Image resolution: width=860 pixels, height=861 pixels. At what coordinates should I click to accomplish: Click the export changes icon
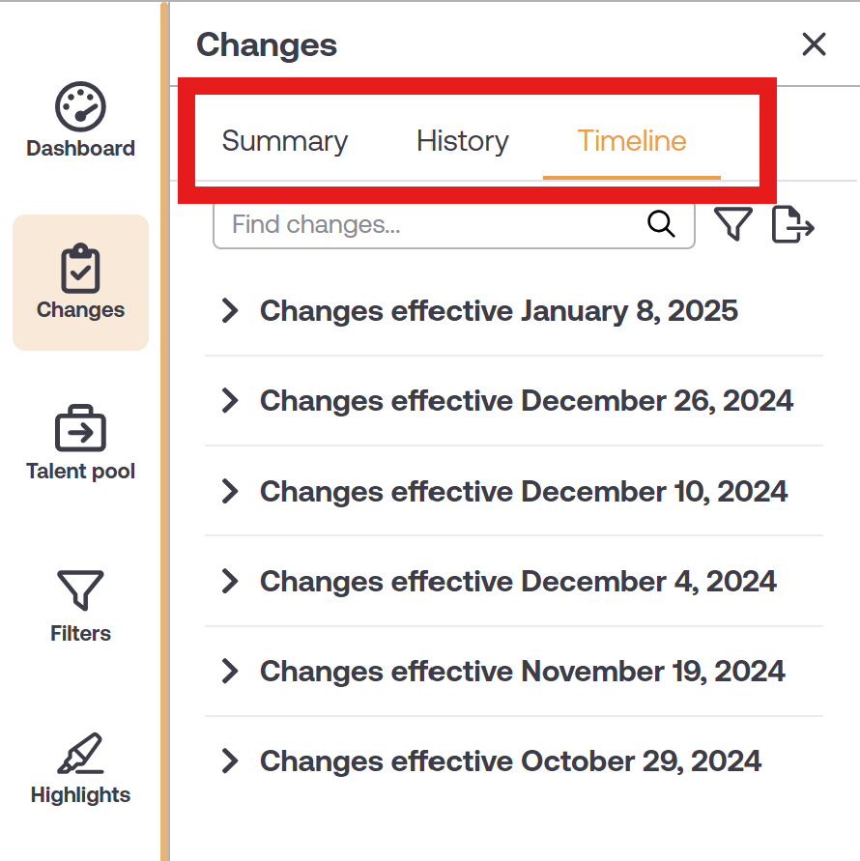click(x=792, y=224)
